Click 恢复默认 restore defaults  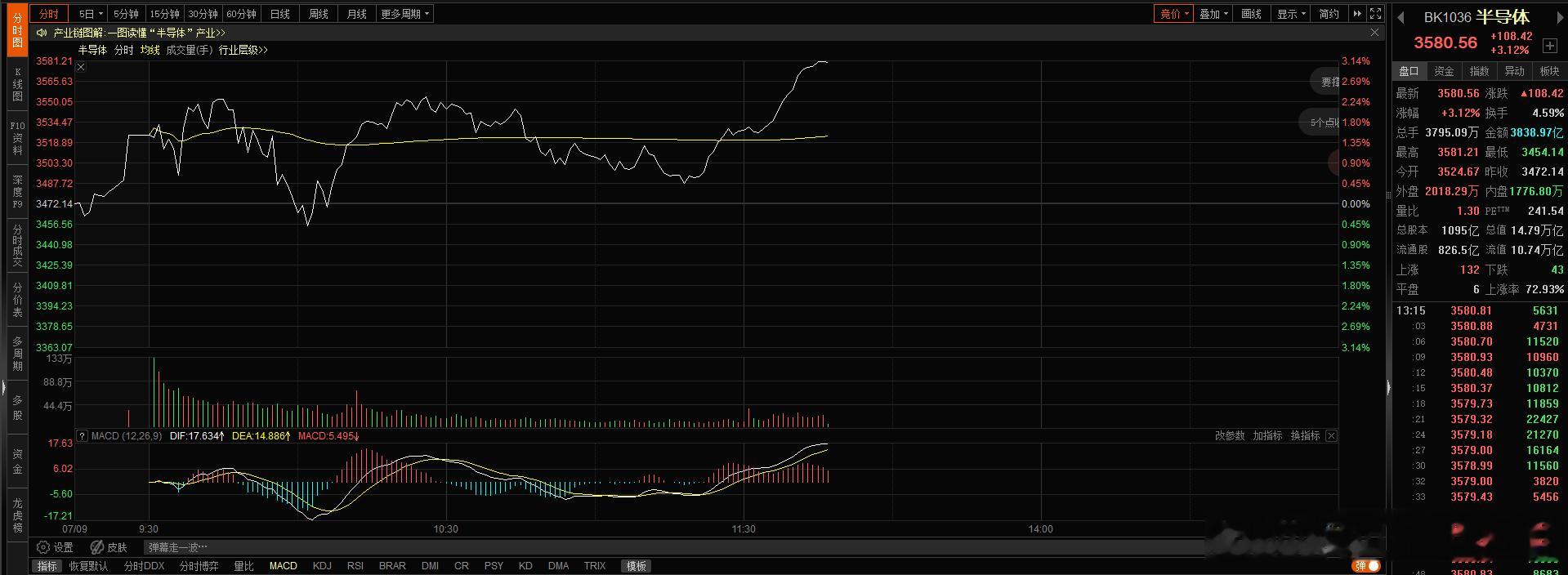(88, 566)
